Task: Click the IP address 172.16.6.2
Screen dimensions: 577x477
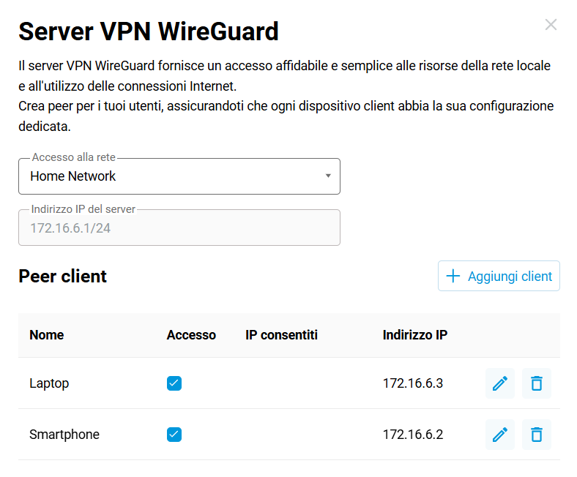Action: coord(413,435)
